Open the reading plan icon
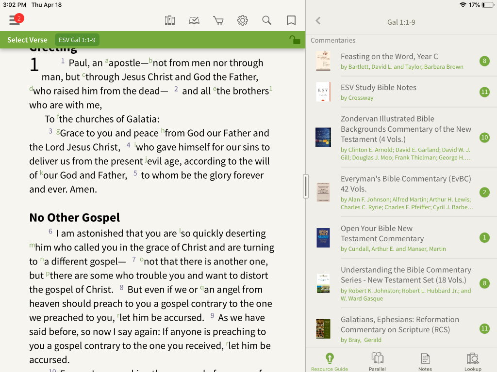Screen dimensions: 497x372 pyautogui.click(x=194, y=20)
